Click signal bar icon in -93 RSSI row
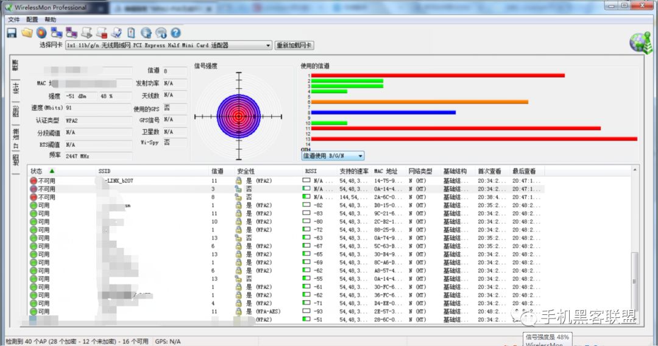 pyautogui.click(x=306, y=312)
